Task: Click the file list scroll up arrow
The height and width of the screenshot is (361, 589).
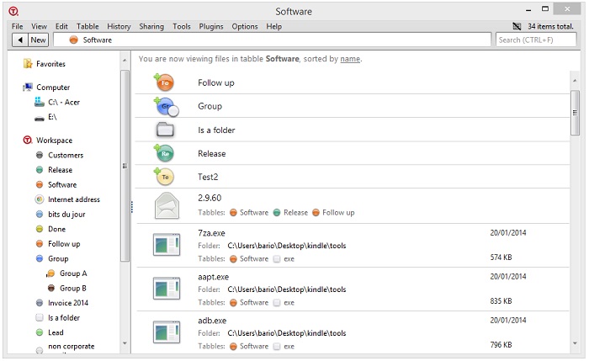Action: (x=575, y=81)
